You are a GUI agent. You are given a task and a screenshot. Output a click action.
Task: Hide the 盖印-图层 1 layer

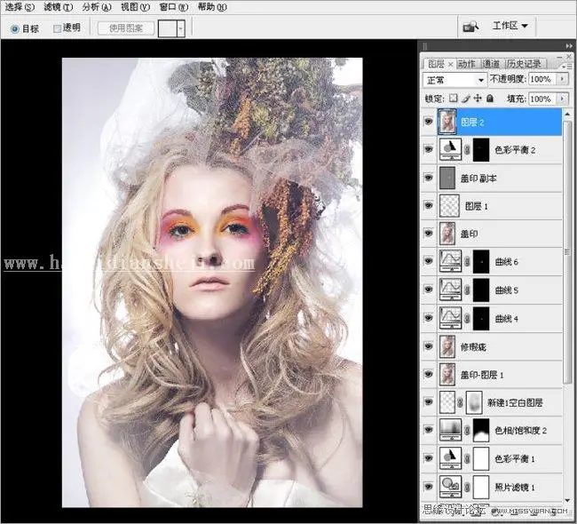click(x=429, y=374)
